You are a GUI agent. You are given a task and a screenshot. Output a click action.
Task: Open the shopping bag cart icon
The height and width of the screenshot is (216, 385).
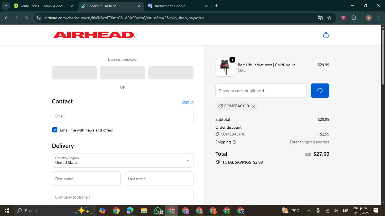point(326,35)
